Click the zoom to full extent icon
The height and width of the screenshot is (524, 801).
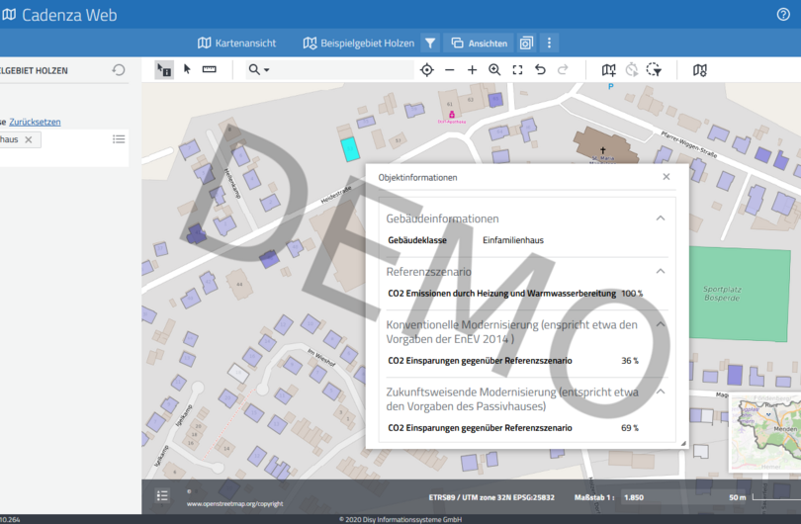517,70
